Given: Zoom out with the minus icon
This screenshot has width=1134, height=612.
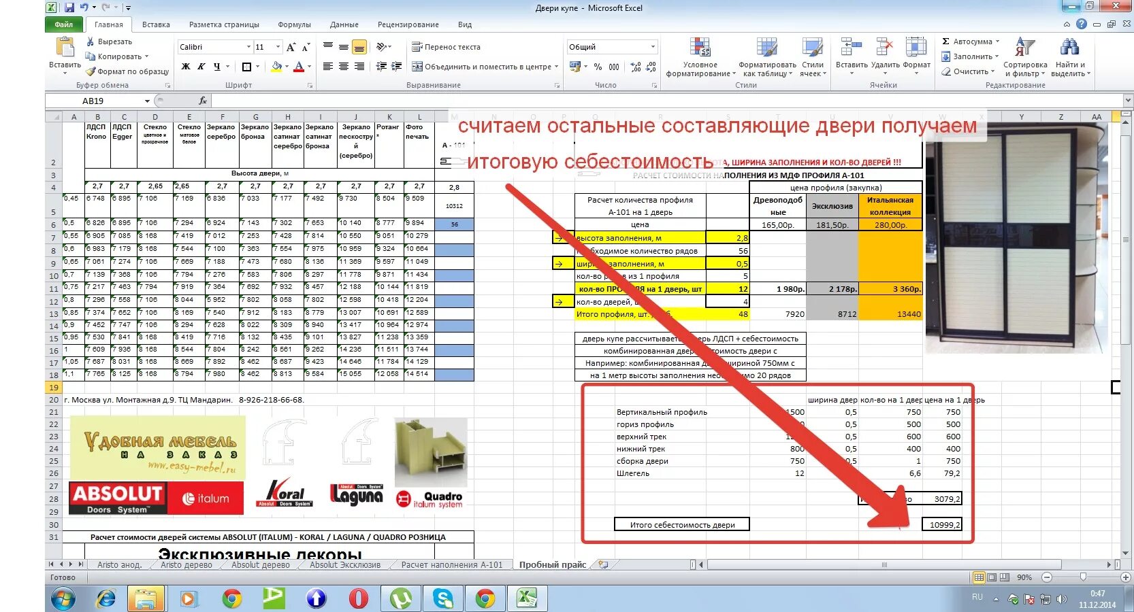Looking at the screenshot, I should pos(1047,577).
